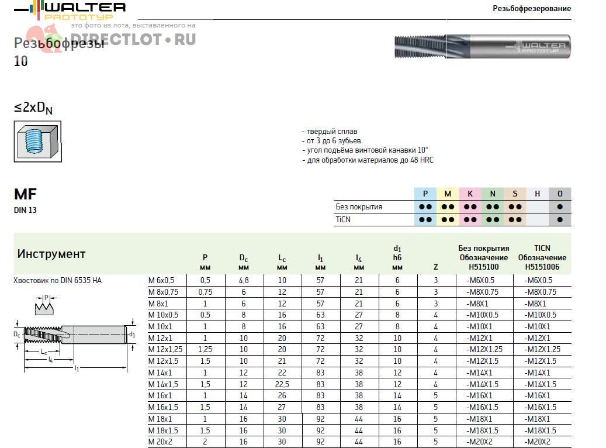Select the green N material group cell
Viewport: 606px width, 448px height.
493,194
